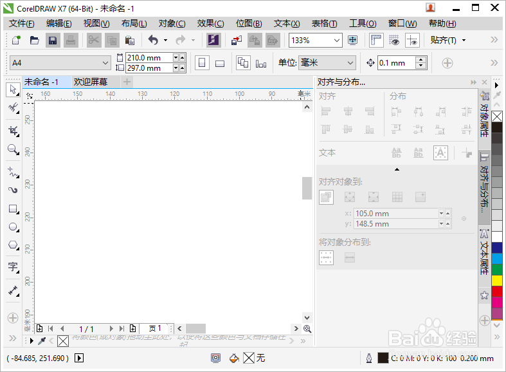Pick the yellow color swatch
Viewport: 506px width, 372px height.
coord(497,281)
